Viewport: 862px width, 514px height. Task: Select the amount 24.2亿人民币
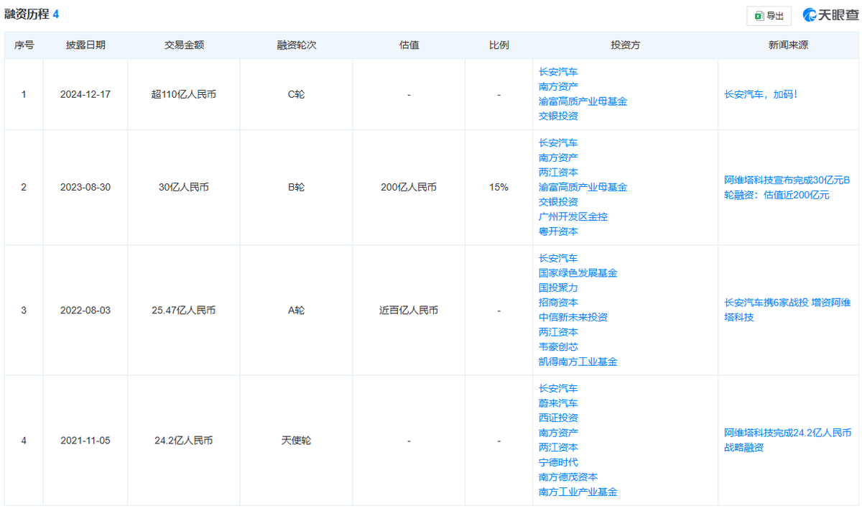pos(184,440)
